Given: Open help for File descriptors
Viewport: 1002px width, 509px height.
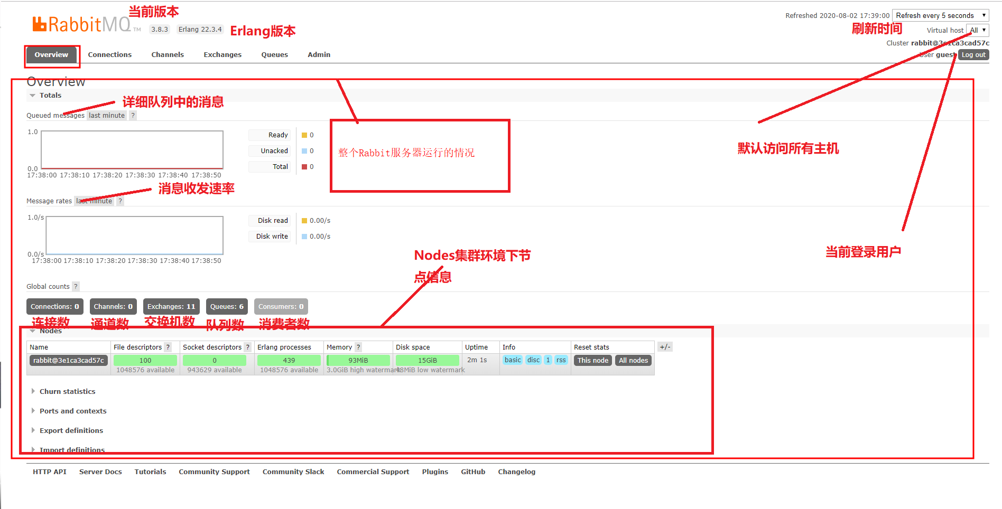Looking at the screenshot, I should (168, 347).
